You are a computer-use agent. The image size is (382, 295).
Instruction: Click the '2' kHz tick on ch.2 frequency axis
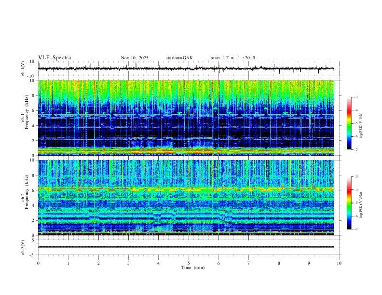click(x=34, y=220)
